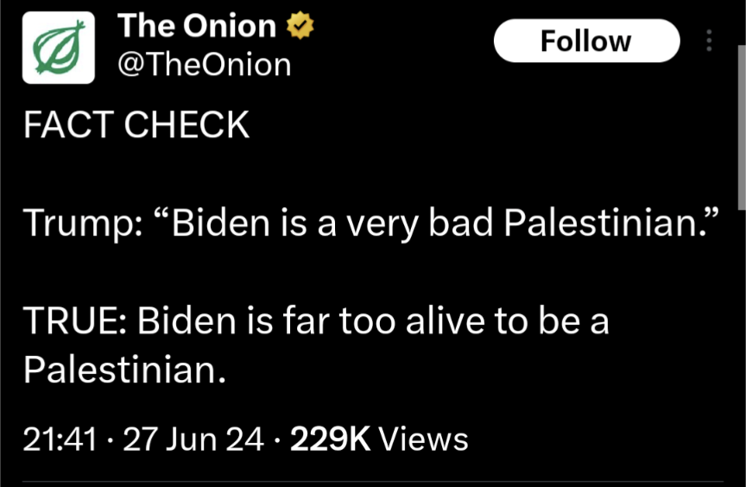Click the word Views in post stats

pyautogui.click(x=424, y=440)
